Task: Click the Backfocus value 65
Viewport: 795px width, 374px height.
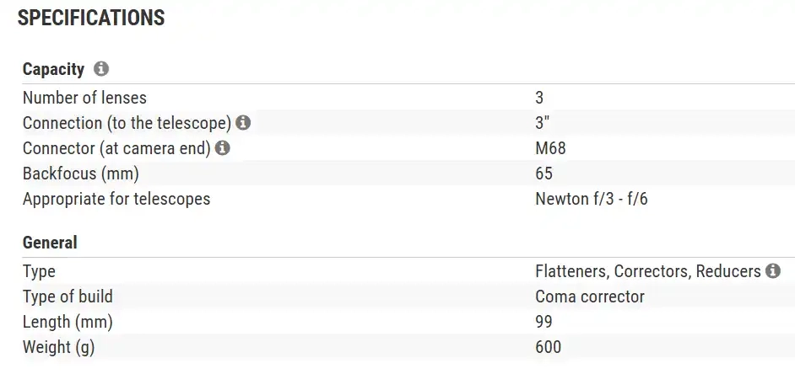Action: coord(544,174)
